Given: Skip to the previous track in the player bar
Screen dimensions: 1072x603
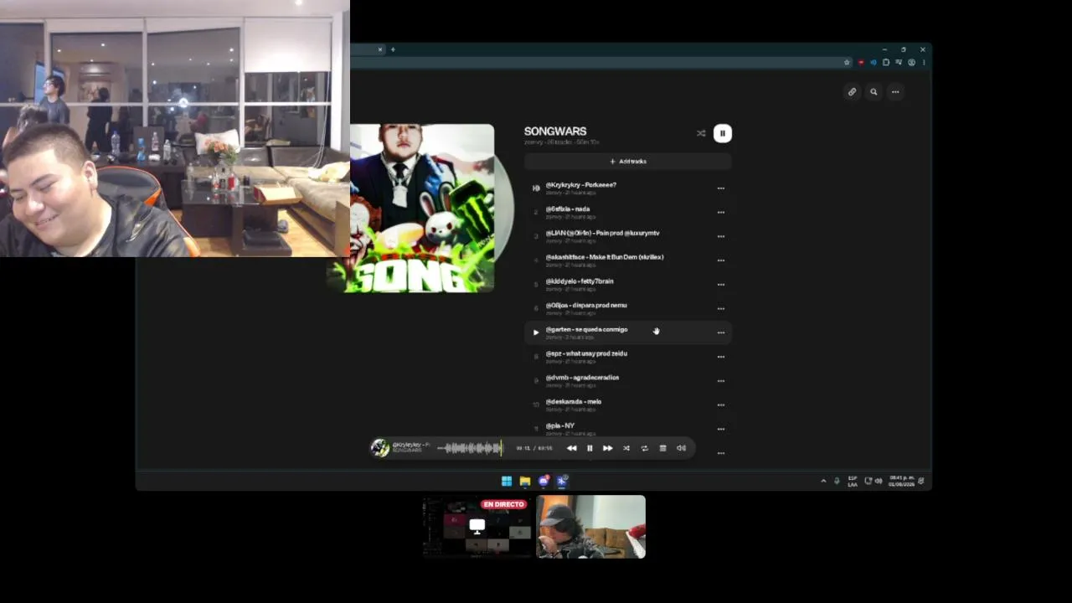Looking at the screenshot, I should [571, 448].
